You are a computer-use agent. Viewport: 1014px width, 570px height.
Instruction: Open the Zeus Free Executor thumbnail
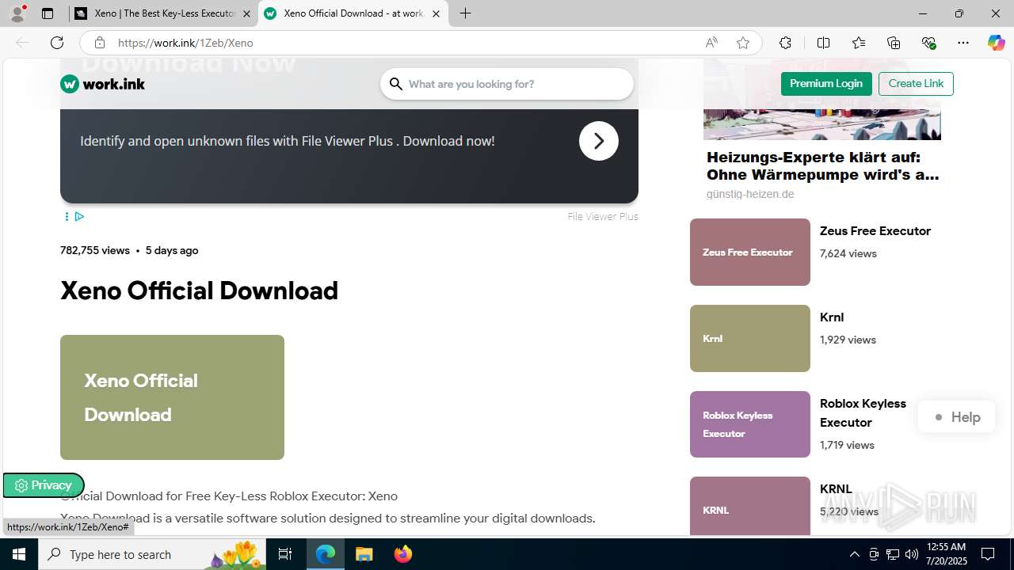click(x=750, y=252)
